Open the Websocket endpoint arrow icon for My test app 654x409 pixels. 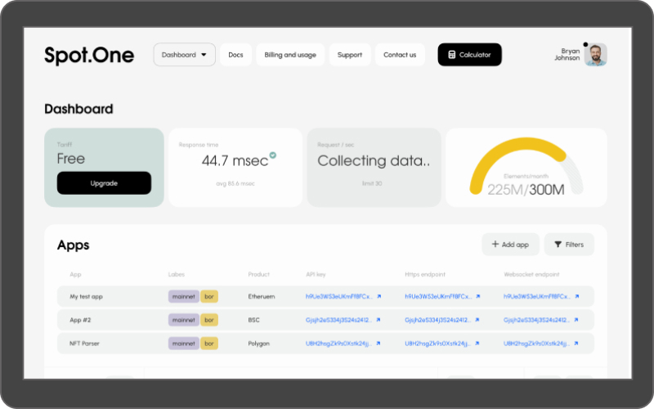(x=577, y=296)
